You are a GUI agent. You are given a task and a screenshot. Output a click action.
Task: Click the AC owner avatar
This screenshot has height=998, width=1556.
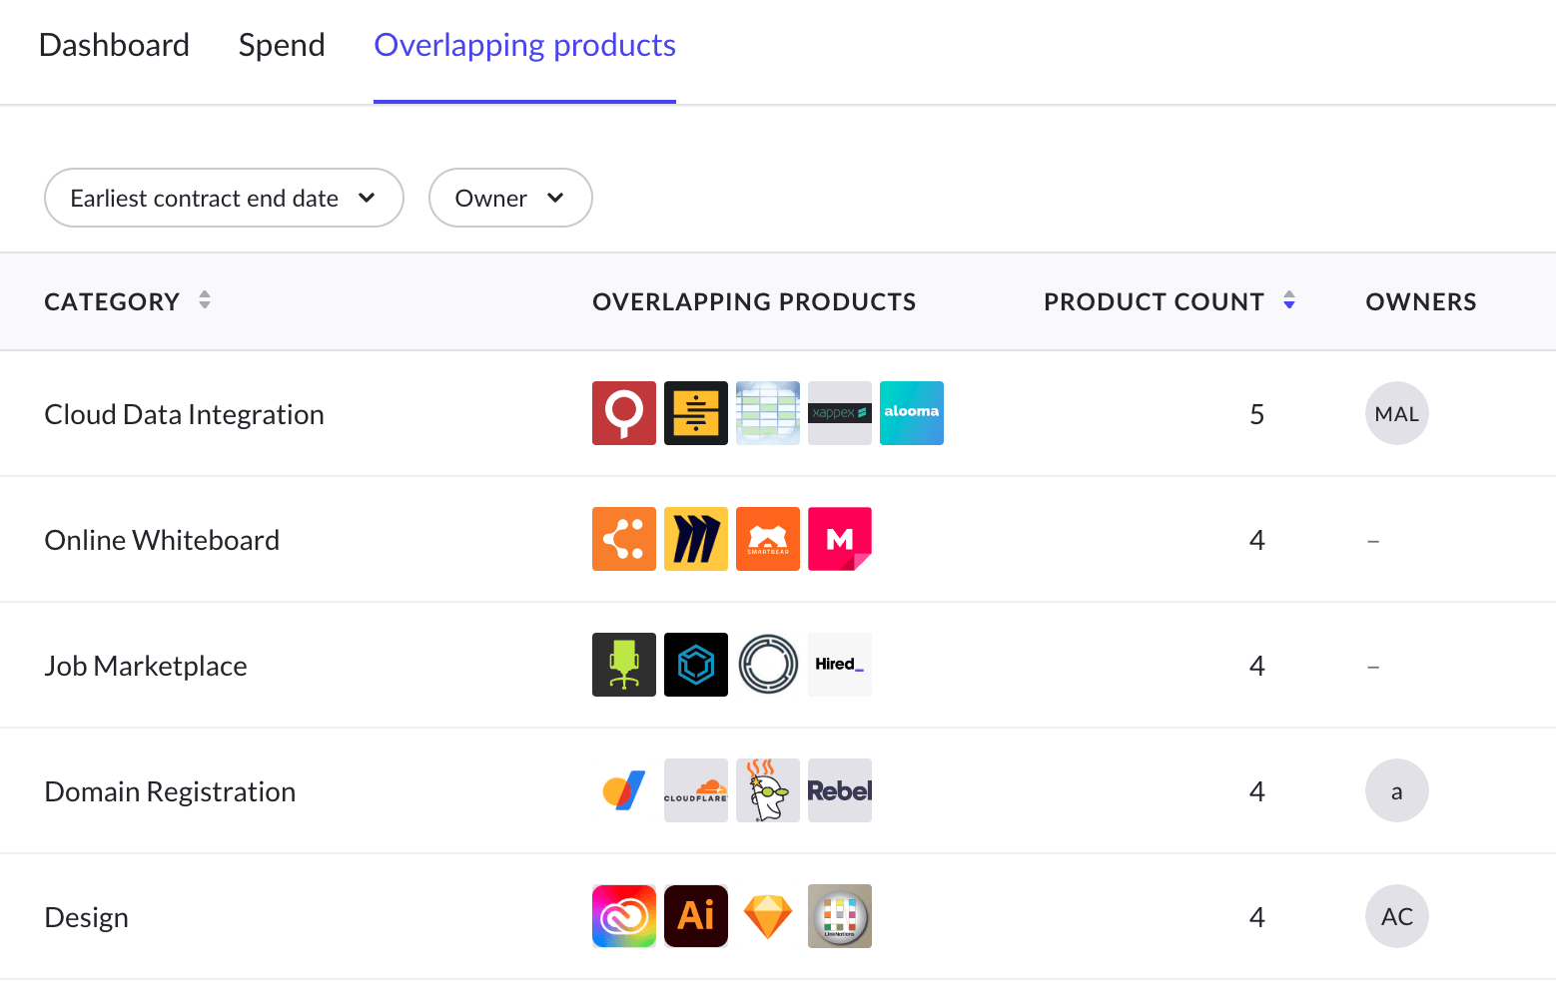pos(1396,916)
